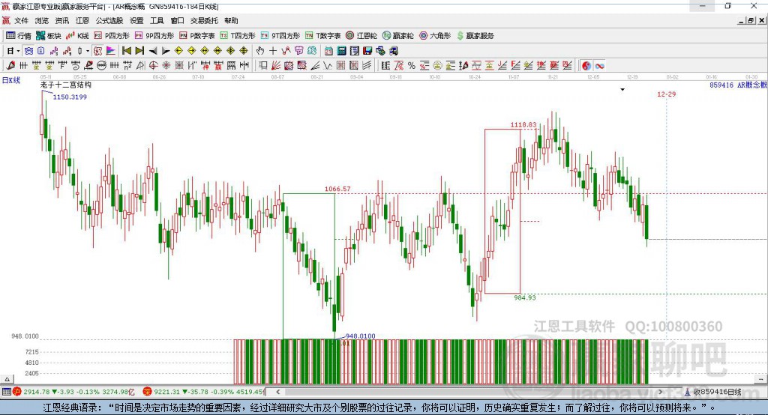Viewport: 768px width, 415px height.
Task: Open the P数字表 tool
Action: pos(197,36)
